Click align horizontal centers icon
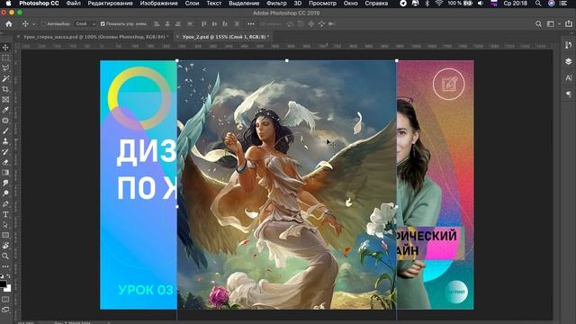The width and height of the screenshot is (576, 324). tap(167, 24)
